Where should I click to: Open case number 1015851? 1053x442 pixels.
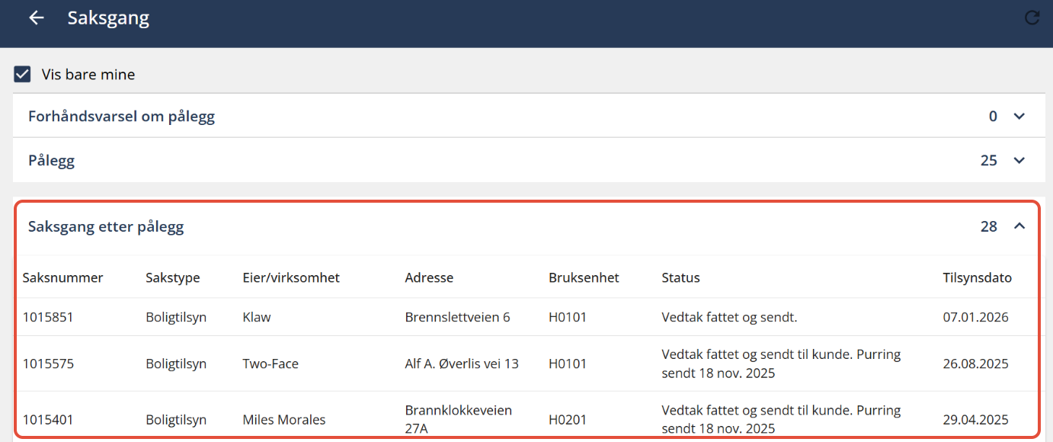[48, 317]
